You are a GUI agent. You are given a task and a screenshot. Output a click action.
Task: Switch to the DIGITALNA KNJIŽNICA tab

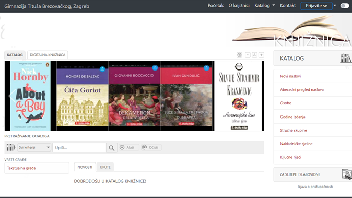tap(48, 55)
